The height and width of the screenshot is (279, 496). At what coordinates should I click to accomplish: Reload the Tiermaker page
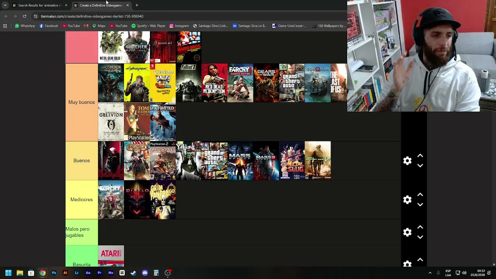click(x=24, y=16)
